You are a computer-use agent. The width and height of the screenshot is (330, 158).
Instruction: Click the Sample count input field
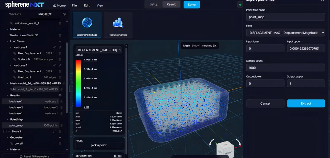pyautogui.click(x=286, y=68)
